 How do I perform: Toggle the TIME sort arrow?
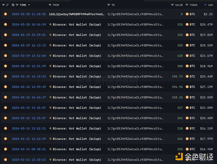(29, 5)
